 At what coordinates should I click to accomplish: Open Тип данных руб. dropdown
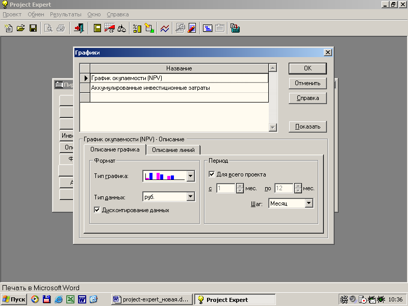(x=190, y=197)
